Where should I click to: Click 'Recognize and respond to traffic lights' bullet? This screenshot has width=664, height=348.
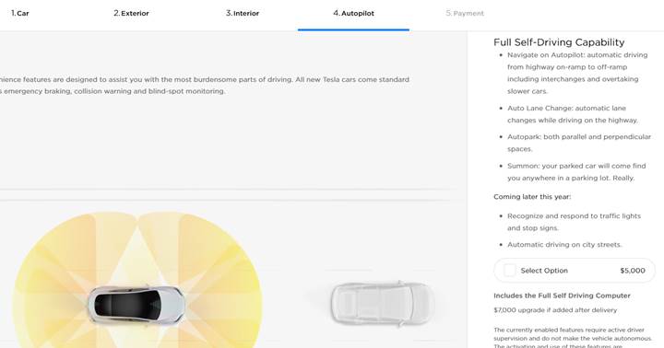[x=574, y=222]
